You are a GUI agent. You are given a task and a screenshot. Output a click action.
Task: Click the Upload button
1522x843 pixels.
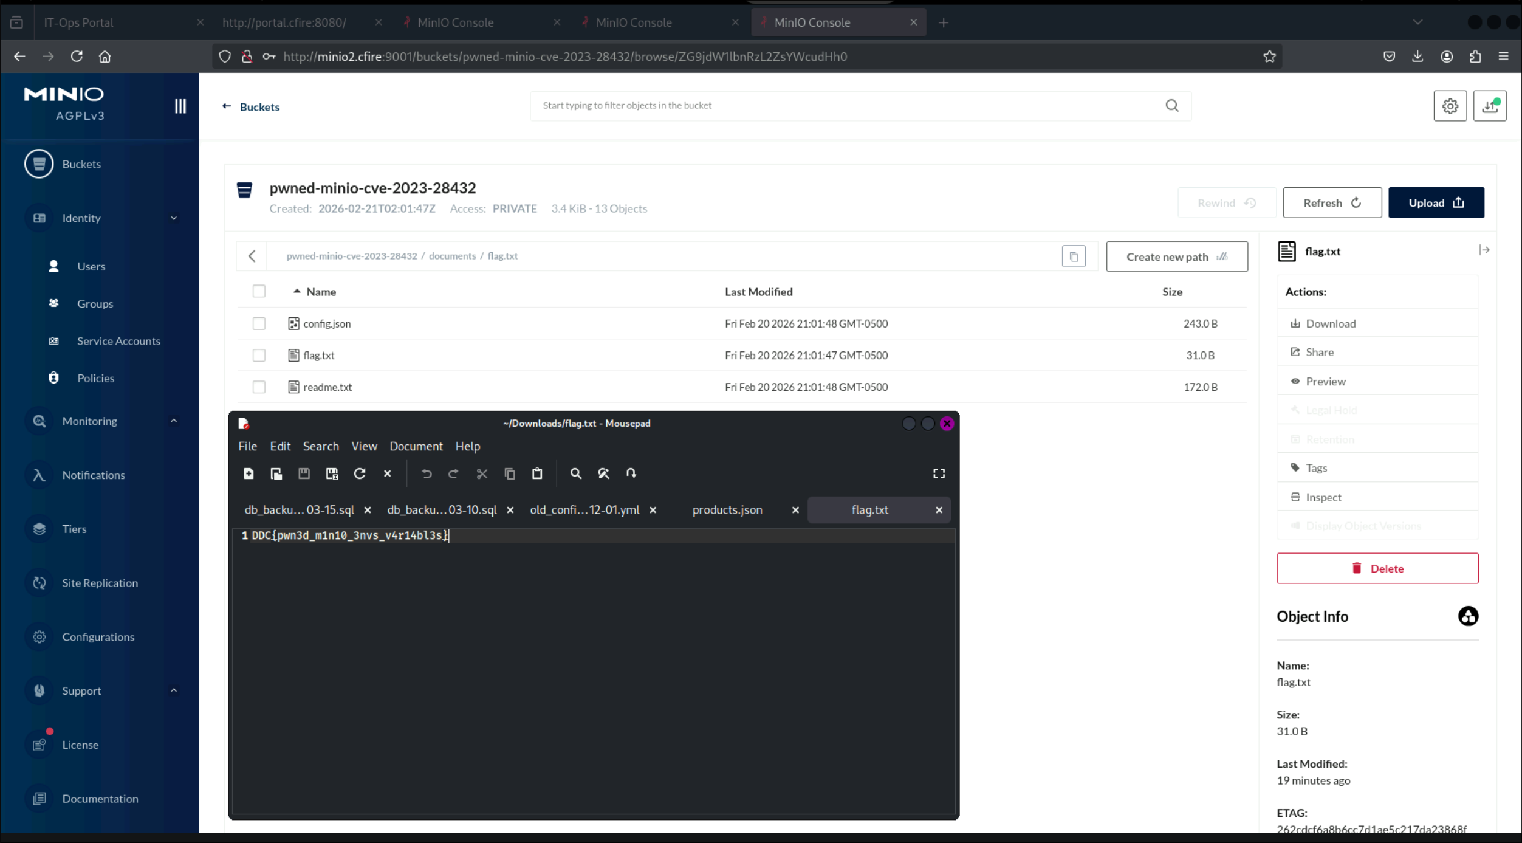tap(1436, 203)
